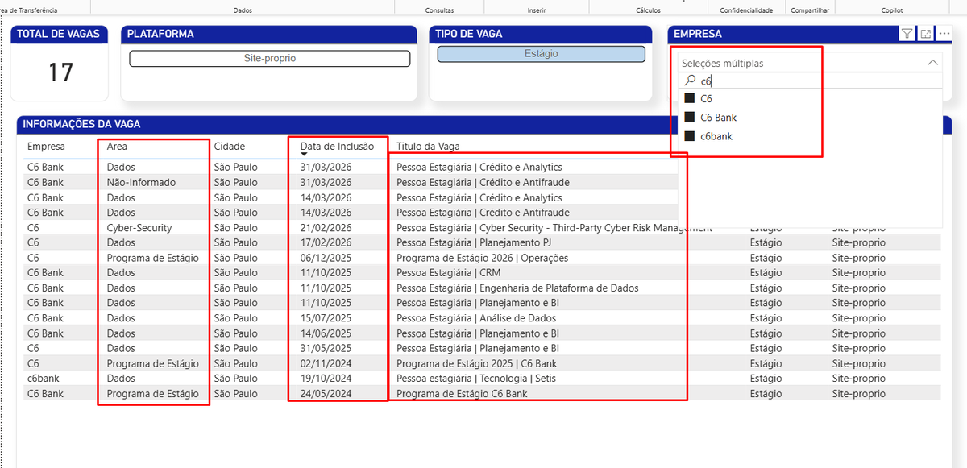The height and width of the screenshot is (468, 967).
Task: Uncheck the C6 checkbox in EMPRESA slicer
Action: point(690,98)
